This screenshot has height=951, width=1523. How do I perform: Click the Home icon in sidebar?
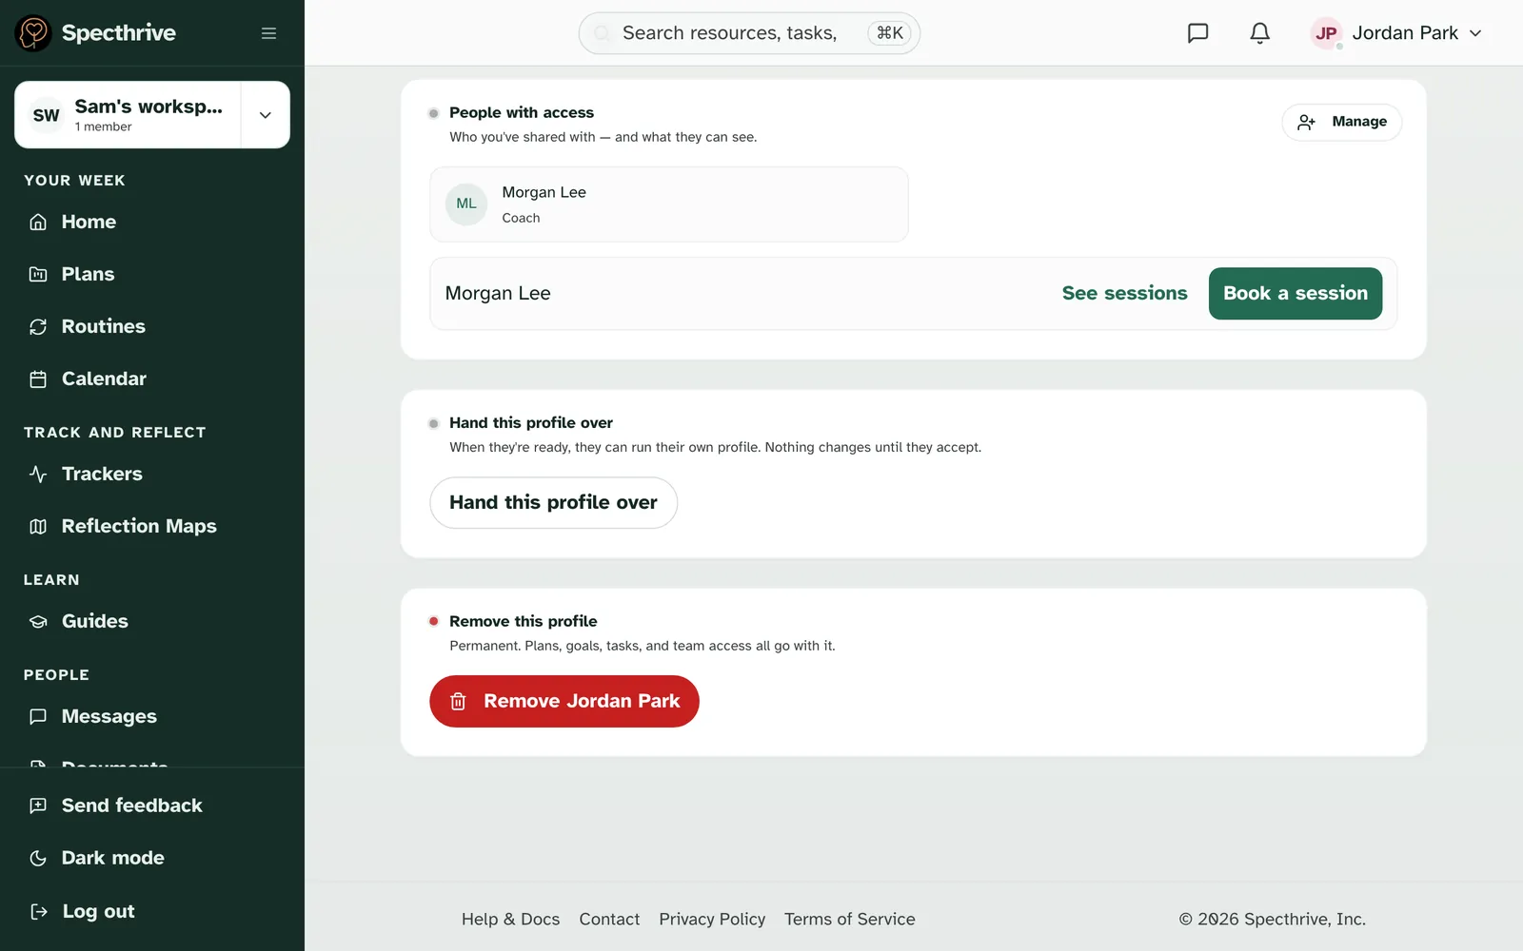[x=38, y=222]
